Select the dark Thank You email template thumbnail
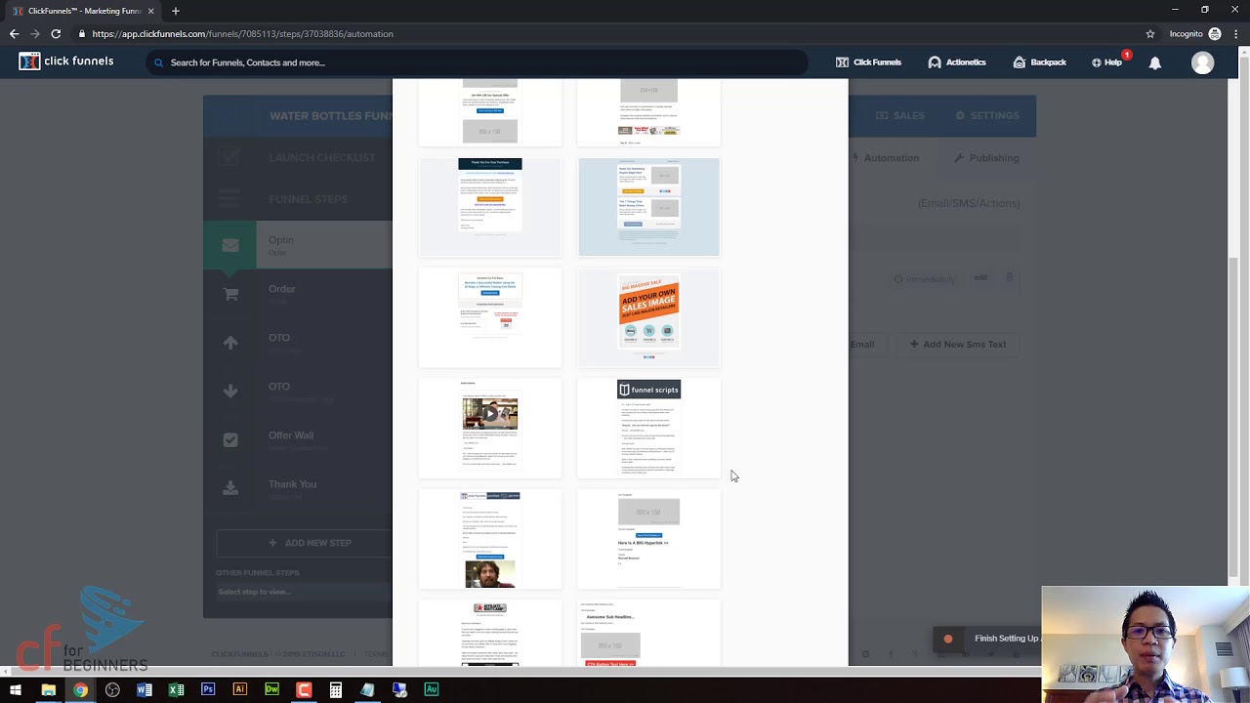This screenshot has height=703, width=1250. (x=490, y=206)
